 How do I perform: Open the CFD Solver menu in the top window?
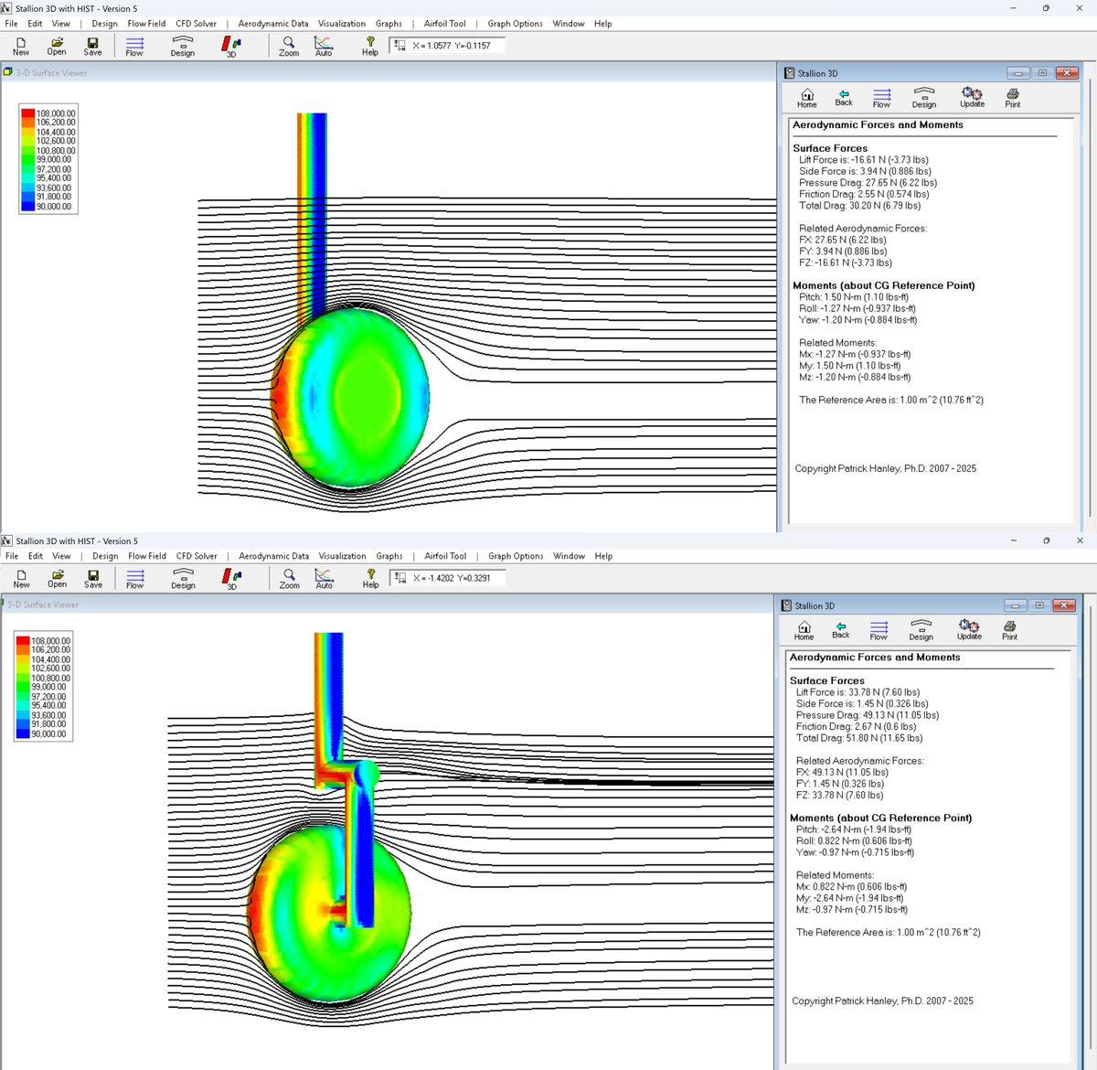(197, 24)
